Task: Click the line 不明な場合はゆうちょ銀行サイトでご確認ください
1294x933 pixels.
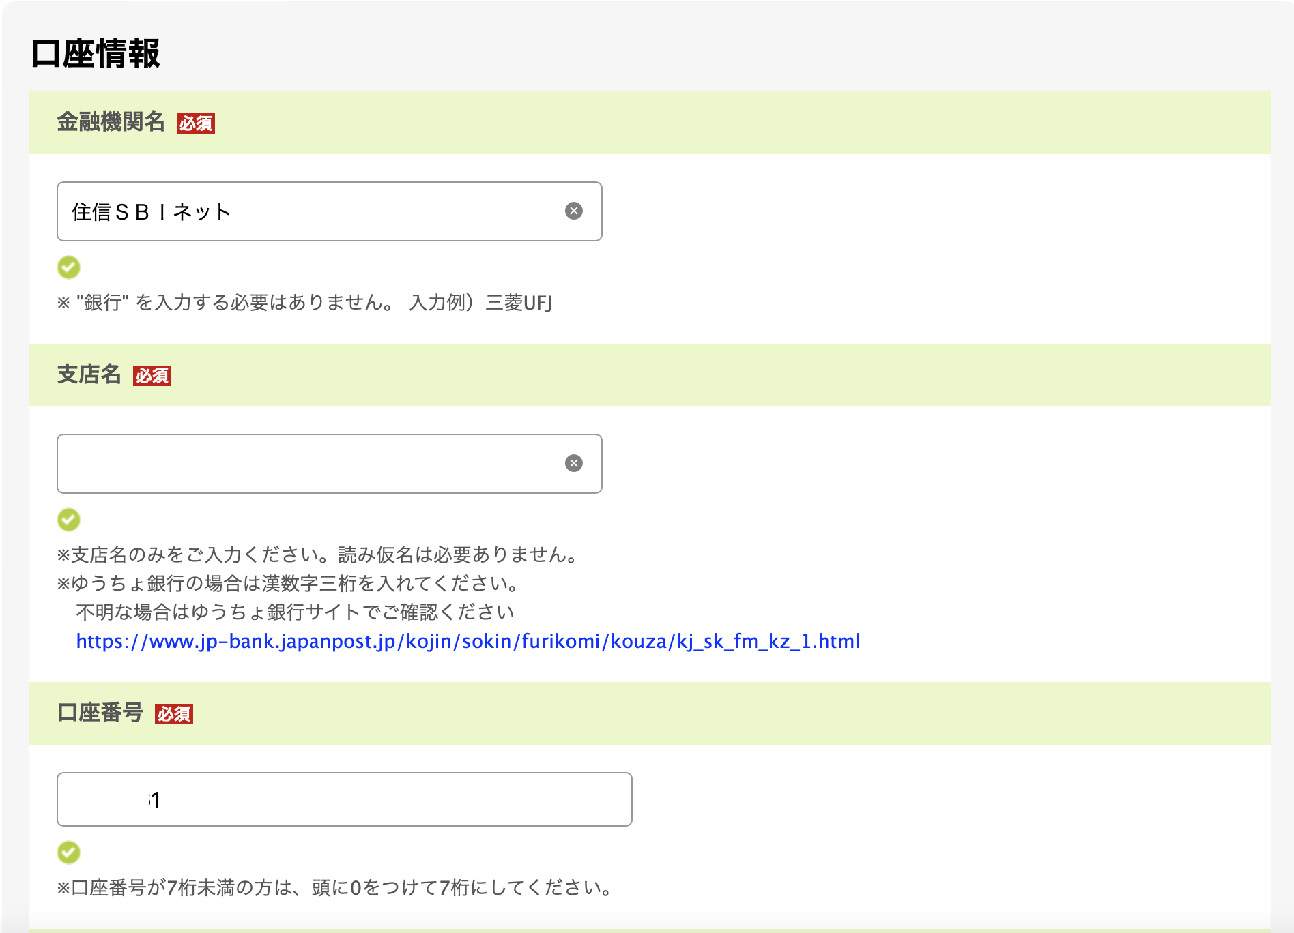Action: click(295, 612)
